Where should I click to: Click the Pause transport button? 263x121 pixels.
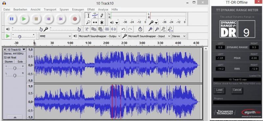[12, 19]
